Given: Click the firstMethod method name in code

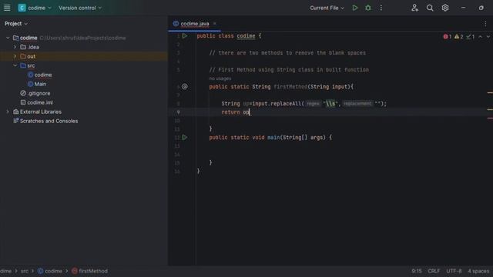Looking at the screenshot, I should pos(290,87).
